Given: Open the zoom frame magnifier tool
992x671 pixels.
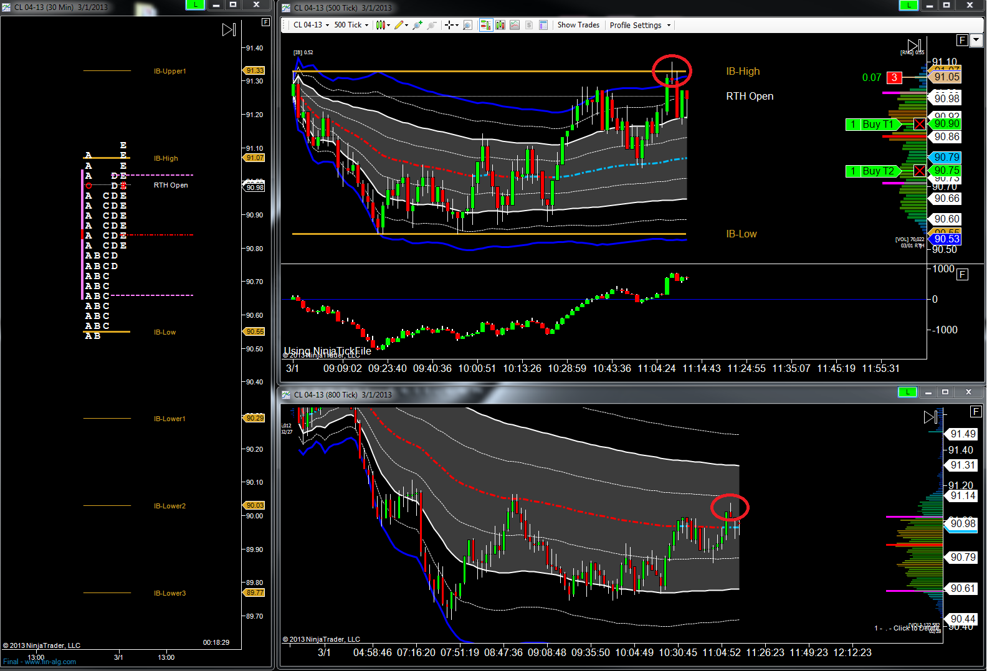Looking at the screenshot, I should [467, 25].
